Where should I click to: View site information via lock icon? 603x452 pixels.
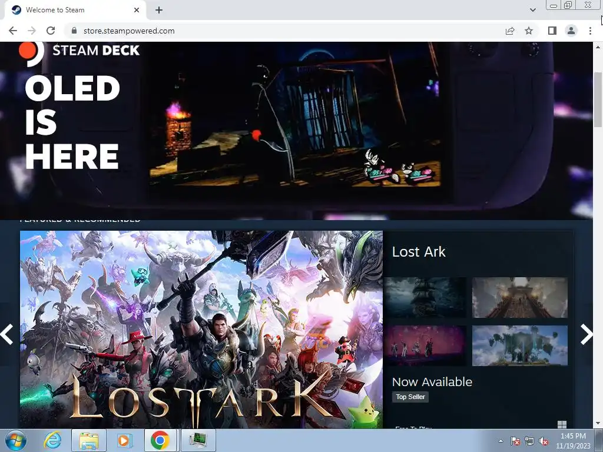coord(74,31)
